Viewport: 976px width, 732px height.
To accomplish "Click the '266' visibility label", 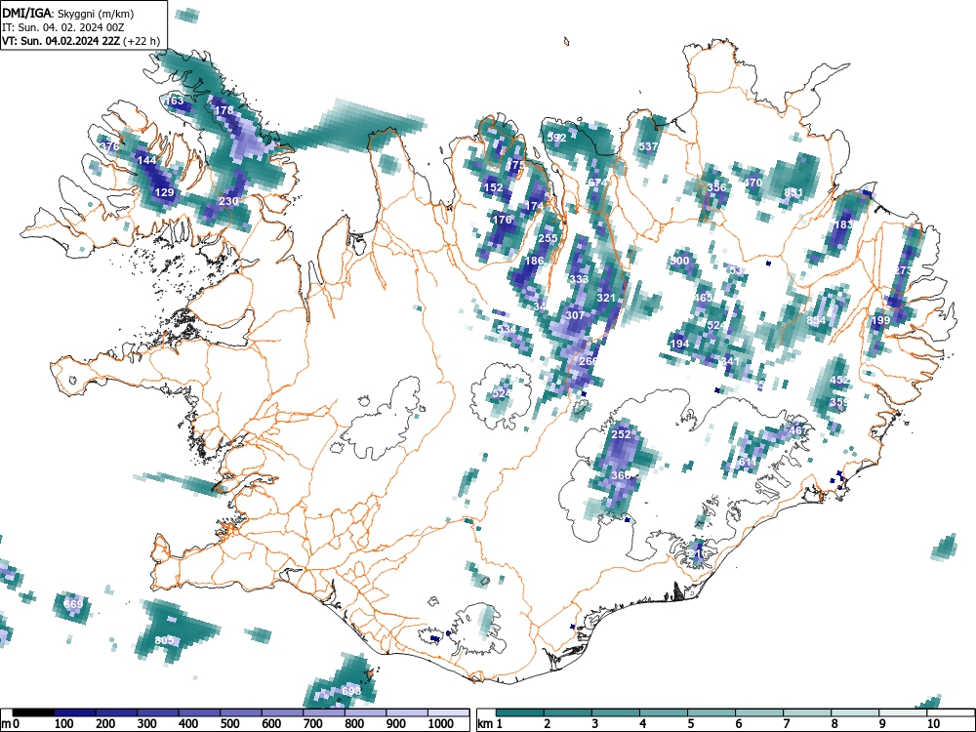I will (589, 360).
